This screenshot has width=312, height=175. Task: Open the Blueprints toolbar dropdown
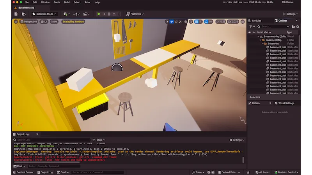click(x=76, y=14)
